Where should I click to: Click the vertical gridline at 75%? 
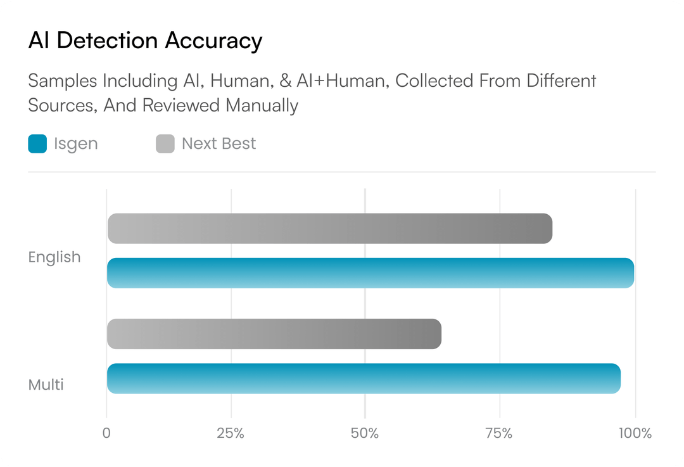coord(500,304)
